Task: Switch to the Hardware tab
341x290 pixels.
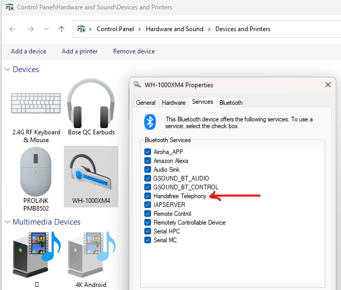Action: (x=173, y=103)
